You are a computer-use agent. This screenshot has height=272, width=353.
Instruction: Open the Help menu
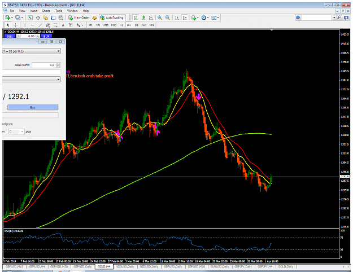[x=85, y=11]
